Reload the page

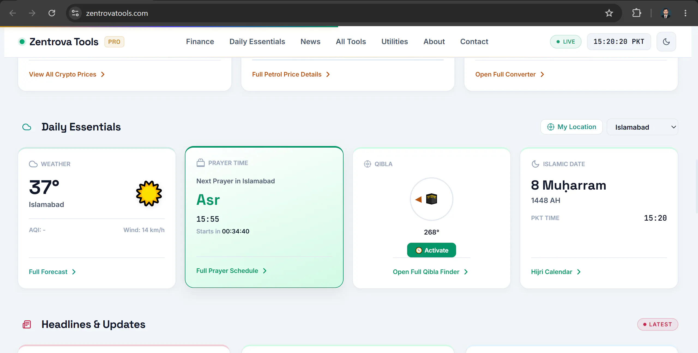52,13
